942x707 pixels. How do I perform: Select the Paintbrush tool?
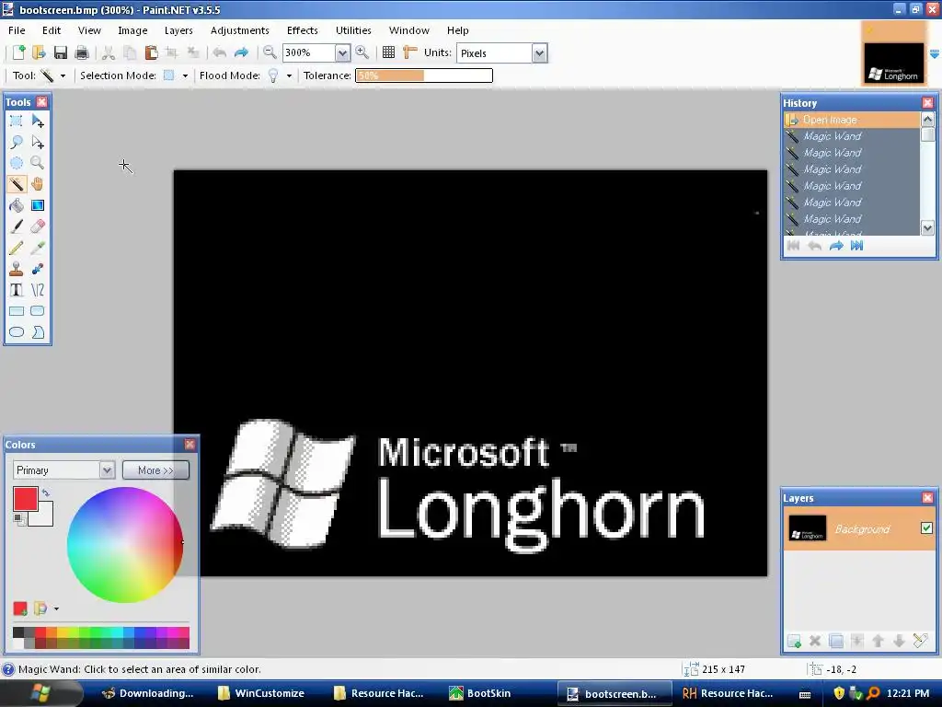17,226
